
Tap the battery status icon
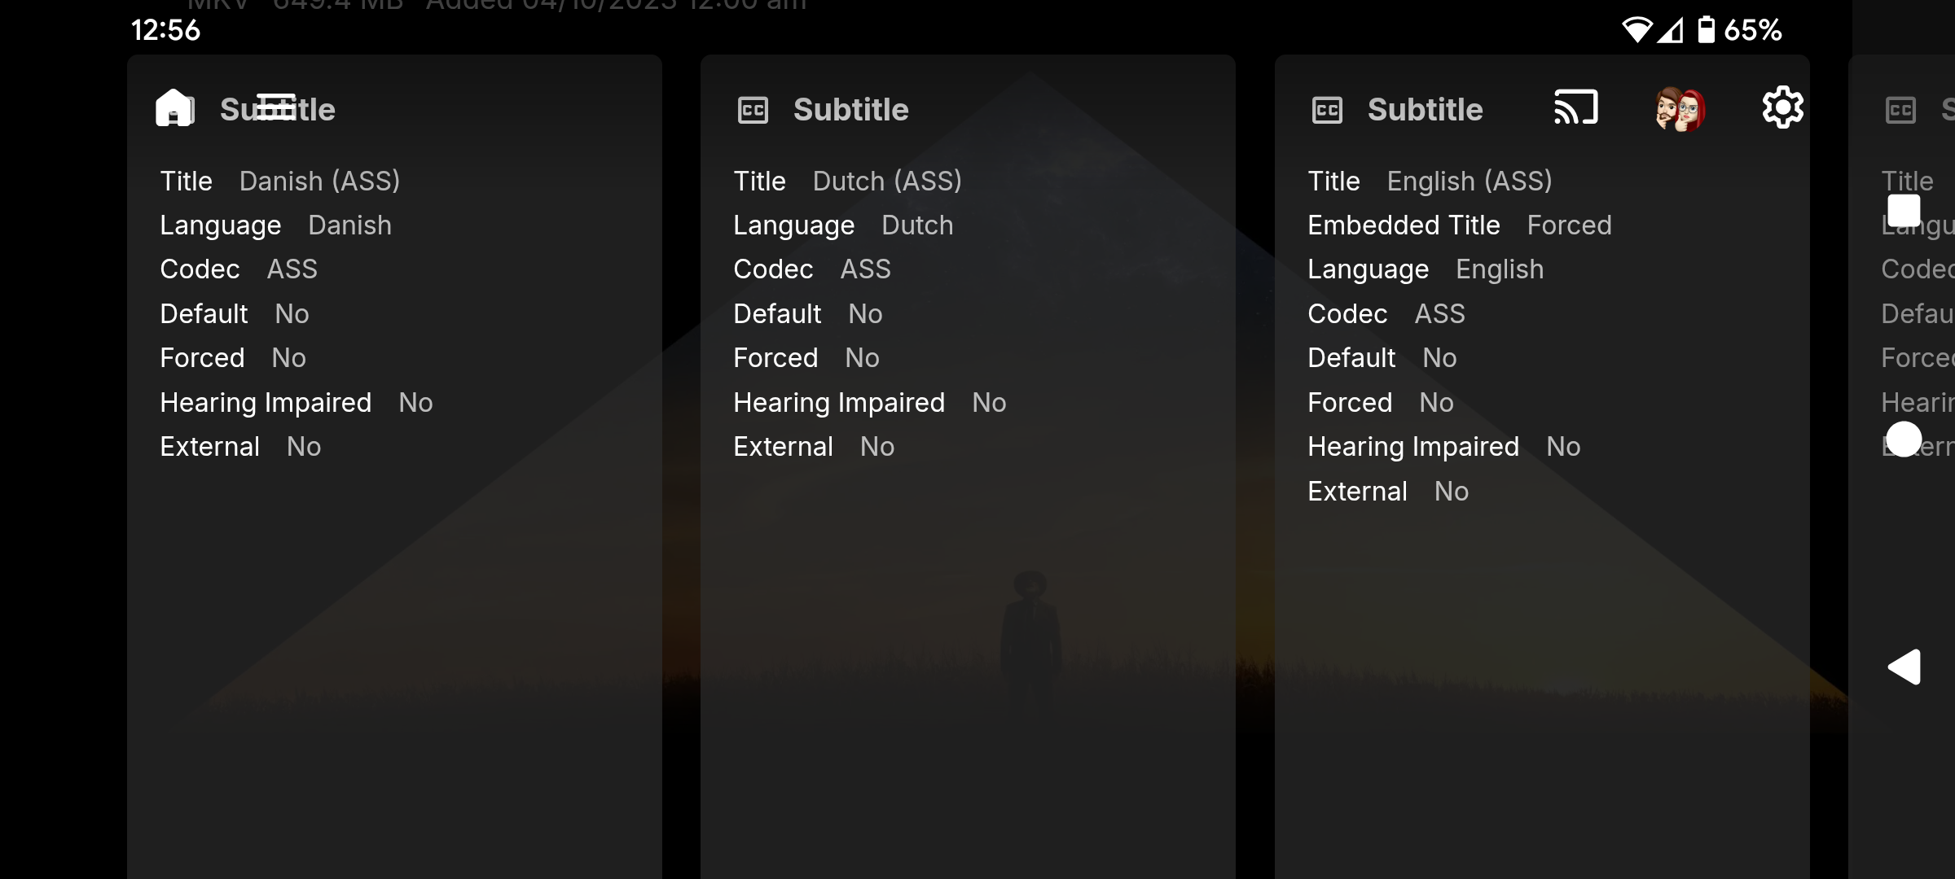(1706, 30)
